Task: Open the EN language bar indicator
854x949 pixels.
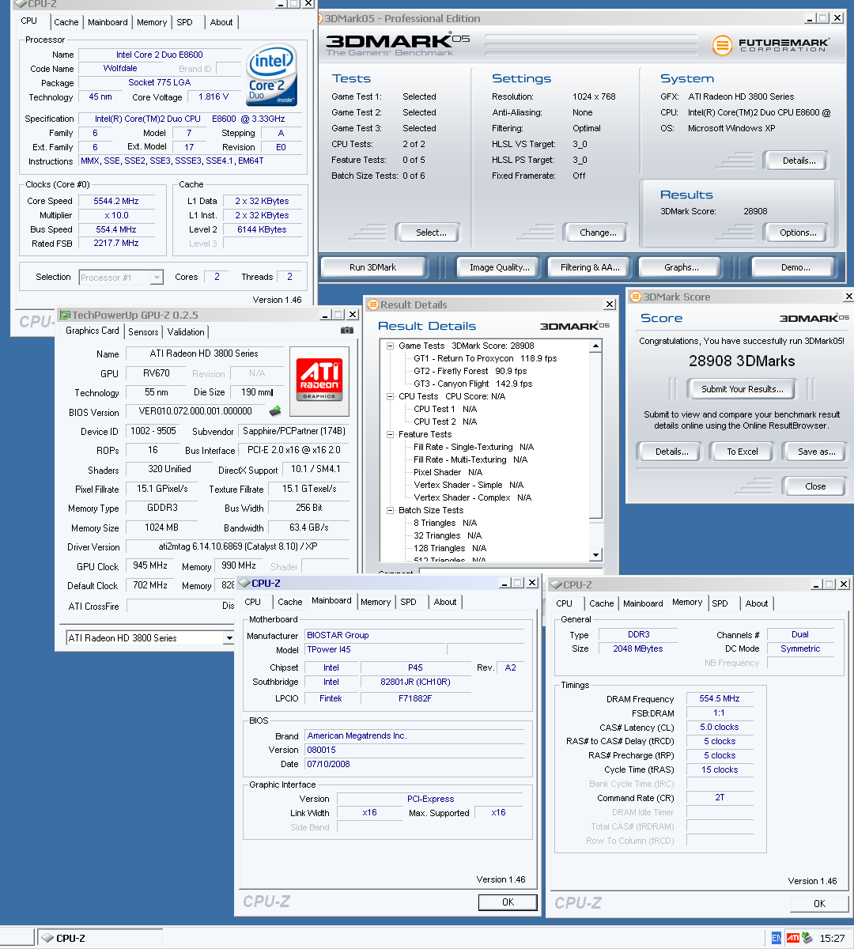Action: tap(777, 938)
